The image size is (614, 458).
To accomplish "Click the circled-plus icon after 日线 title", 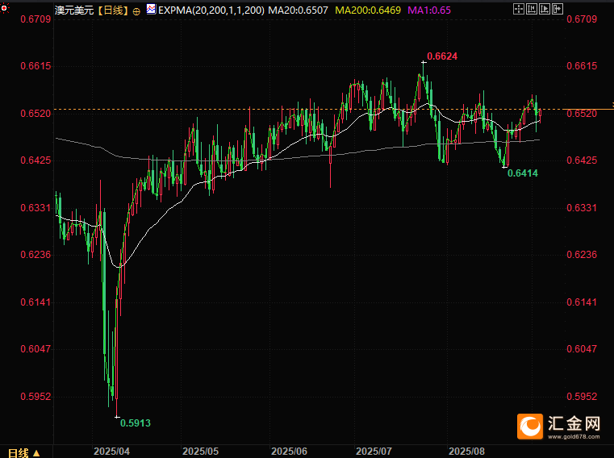I will coord(136,12).
